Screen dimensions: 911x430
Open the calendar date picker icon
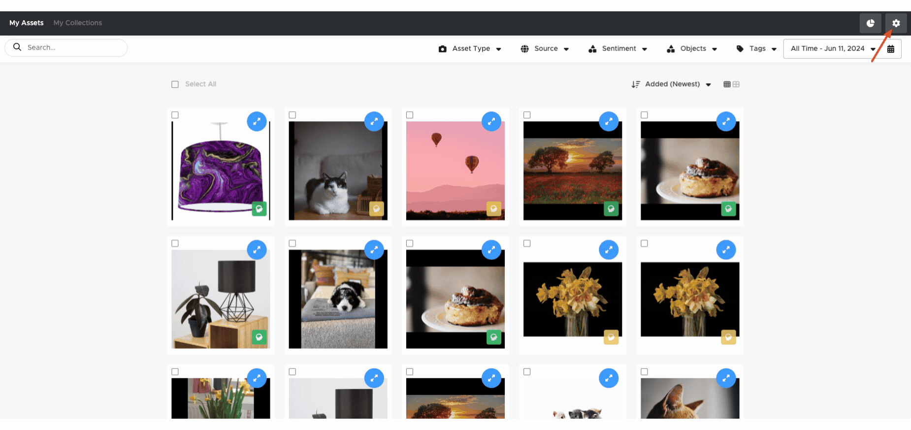pyautogui.click(x=890, y=49)
